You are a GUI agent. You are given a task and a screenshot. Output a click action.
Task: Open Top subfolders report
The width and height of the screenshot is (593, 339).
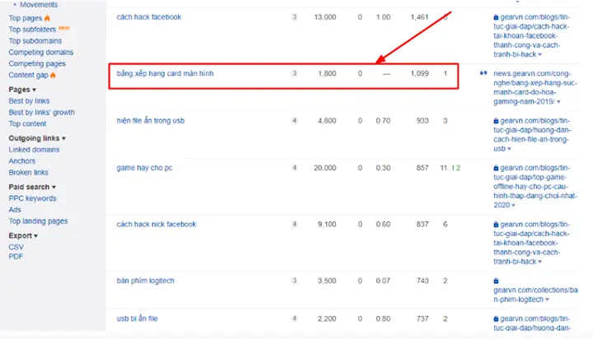(32, 30)
